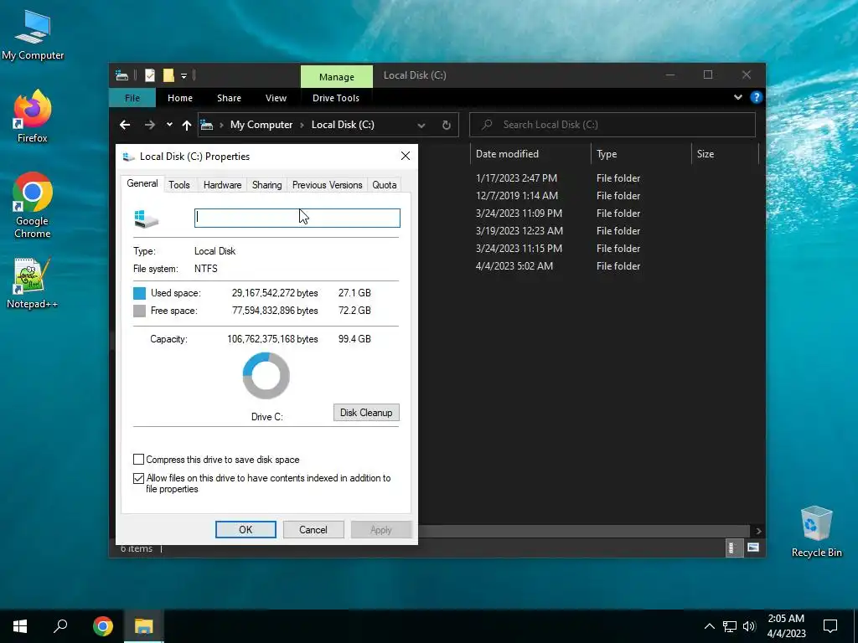Click drive icon in title bar
This screenshot has width=858, height=643.
click(x=121, y=75)
